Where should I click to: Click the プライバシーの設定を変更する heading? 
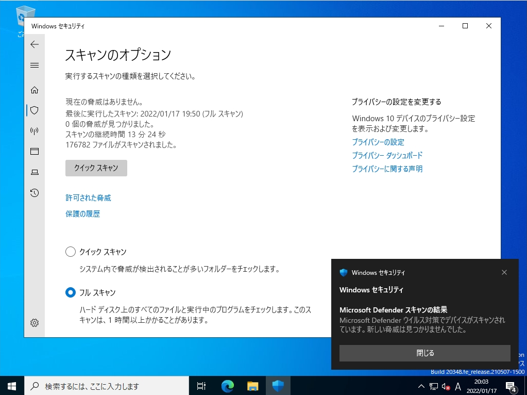point(396,102)
